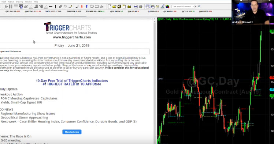The width and height of the screenshot is (274, 144).
Task: Select the horizontal lines drawing tool
Action: coord(16,7)
